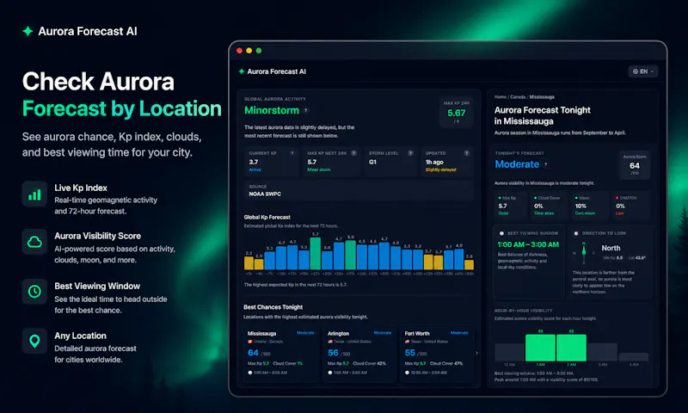Open the EN language dropdown
The image size is (688, 413).
[643, 71]
